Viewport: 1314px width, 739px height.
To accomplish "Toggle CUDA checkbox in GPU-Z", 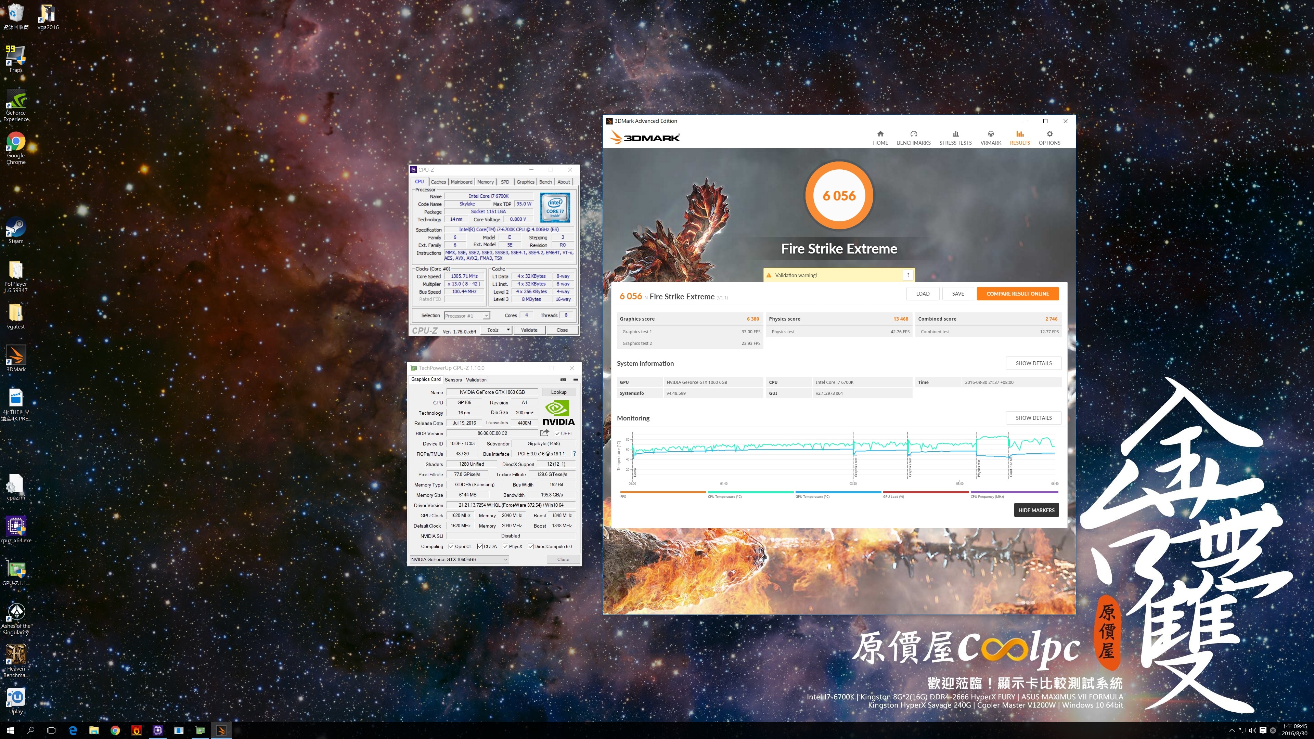I will [x=480, y=546].
